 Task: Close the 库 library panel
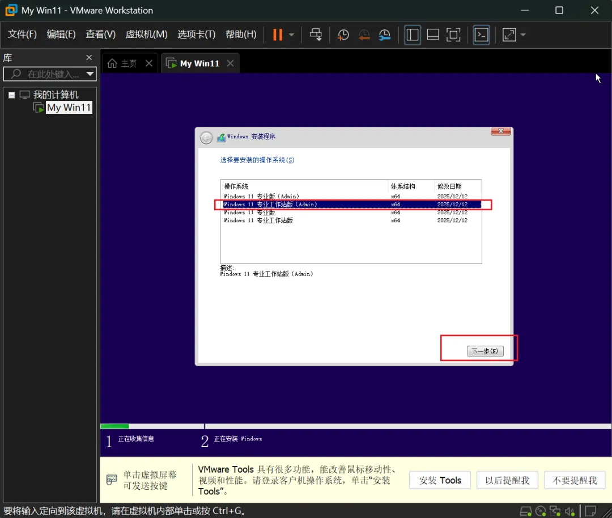coord(89,58)
